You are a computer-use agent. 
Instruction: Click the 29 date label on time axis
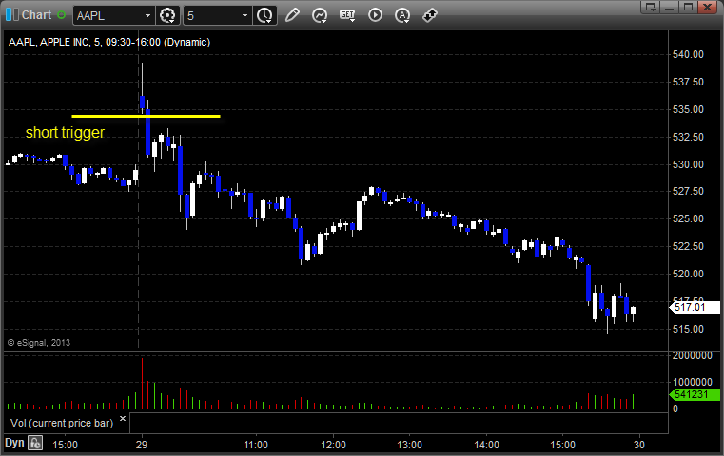(x=142, y=445)
